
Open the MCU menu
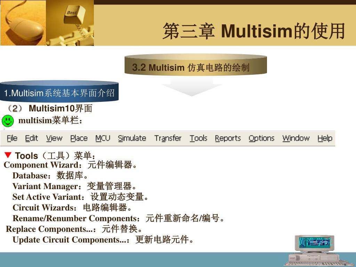[103, 138]
